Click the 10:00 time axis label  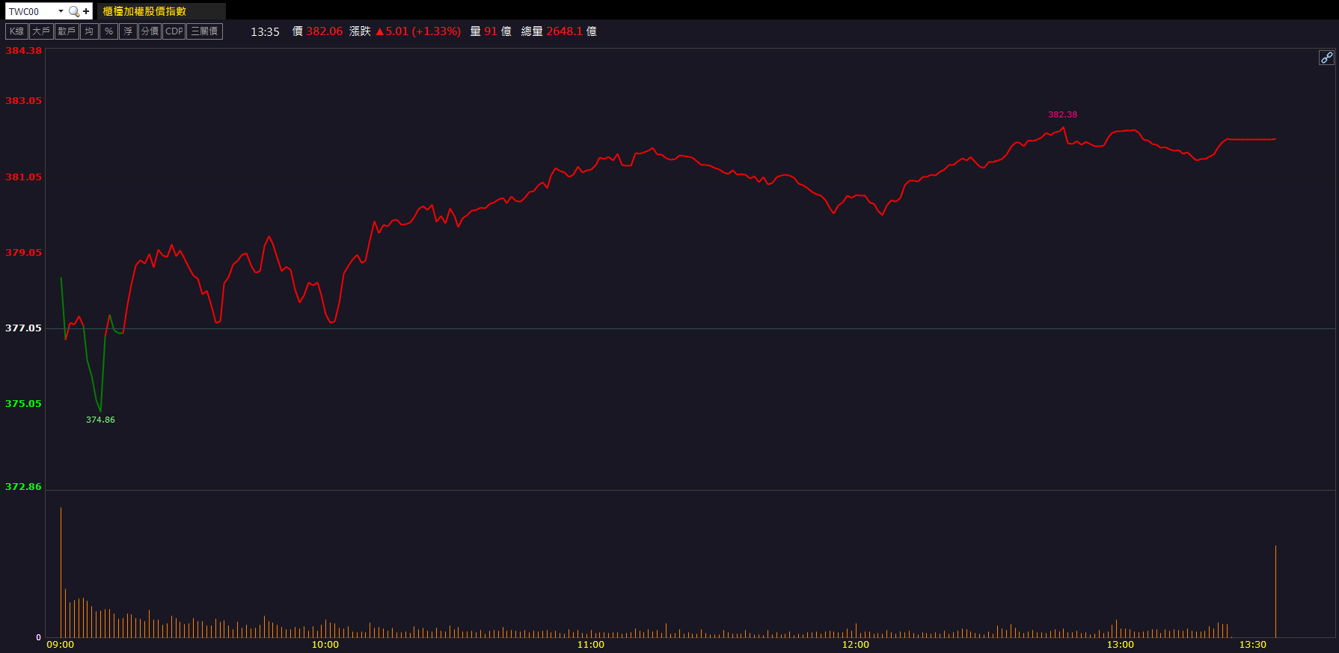(325, 645)
